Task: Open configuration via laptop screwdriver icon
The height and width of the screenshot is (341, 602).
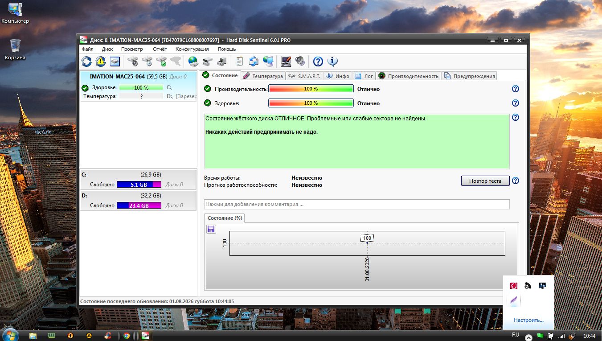Action: (x=286, y=62)
